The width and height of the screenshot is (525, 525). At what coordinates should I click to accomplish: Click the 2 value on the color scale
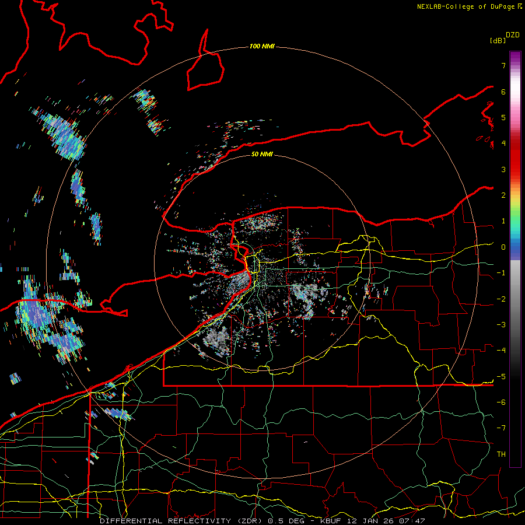pyautogui.click(x=503, y=195)
